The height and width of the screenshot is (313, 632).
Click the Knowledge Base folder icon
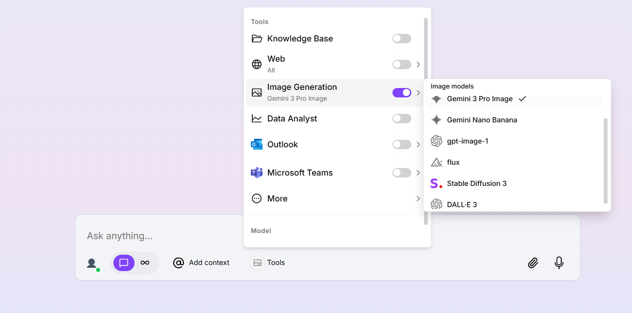[256, 38]
